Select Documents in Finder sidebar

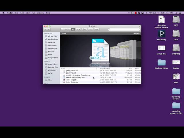click(51, 45)
